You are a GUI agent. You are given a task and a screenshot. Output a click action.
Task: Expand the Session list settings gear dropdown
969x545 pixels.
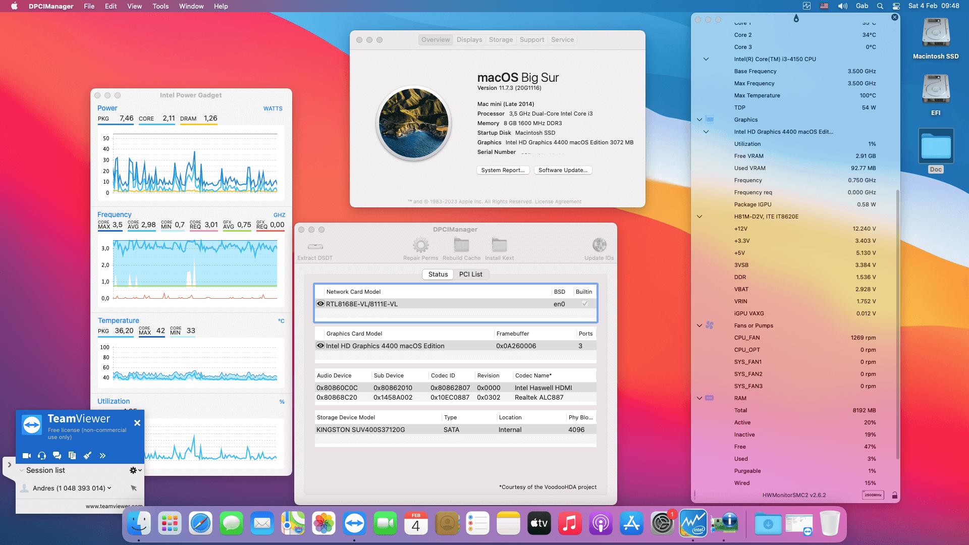pos(134,470)
